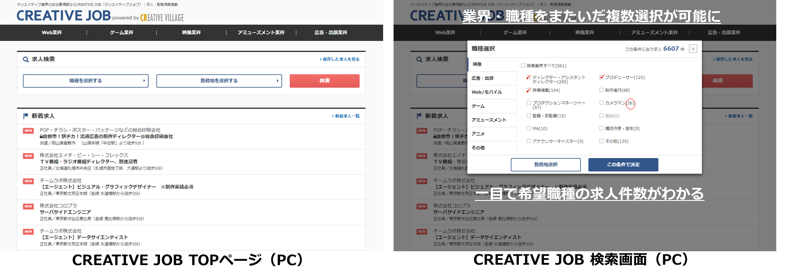Viewport: 788px width, 279px height.
Task: Check the 送出(0) checkbox
Action: pos(601,116)
